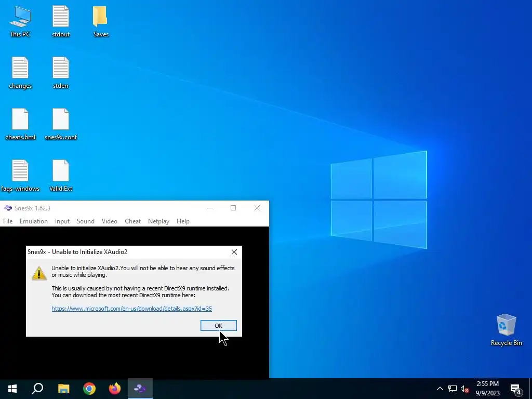Open the Cheat menu

132,221
